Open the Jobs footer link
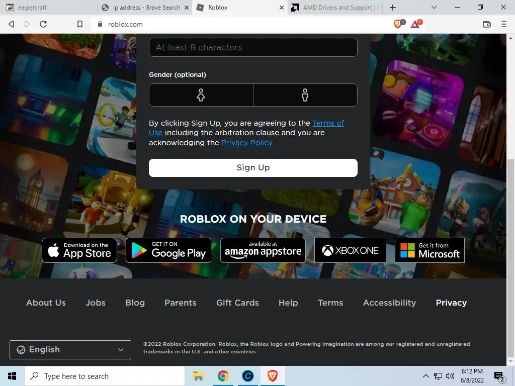515x386 pixels. pyautogui.click(x=96, y=303)
